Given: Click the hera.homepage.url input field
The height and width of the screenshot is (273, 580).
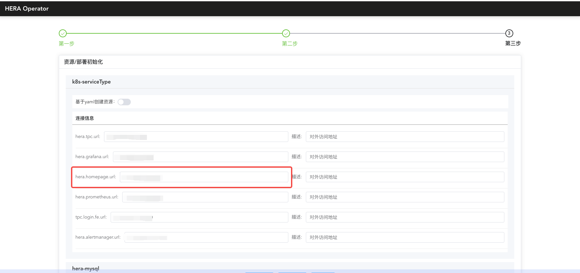Looking at the screenshot, I should click(204, 177).
